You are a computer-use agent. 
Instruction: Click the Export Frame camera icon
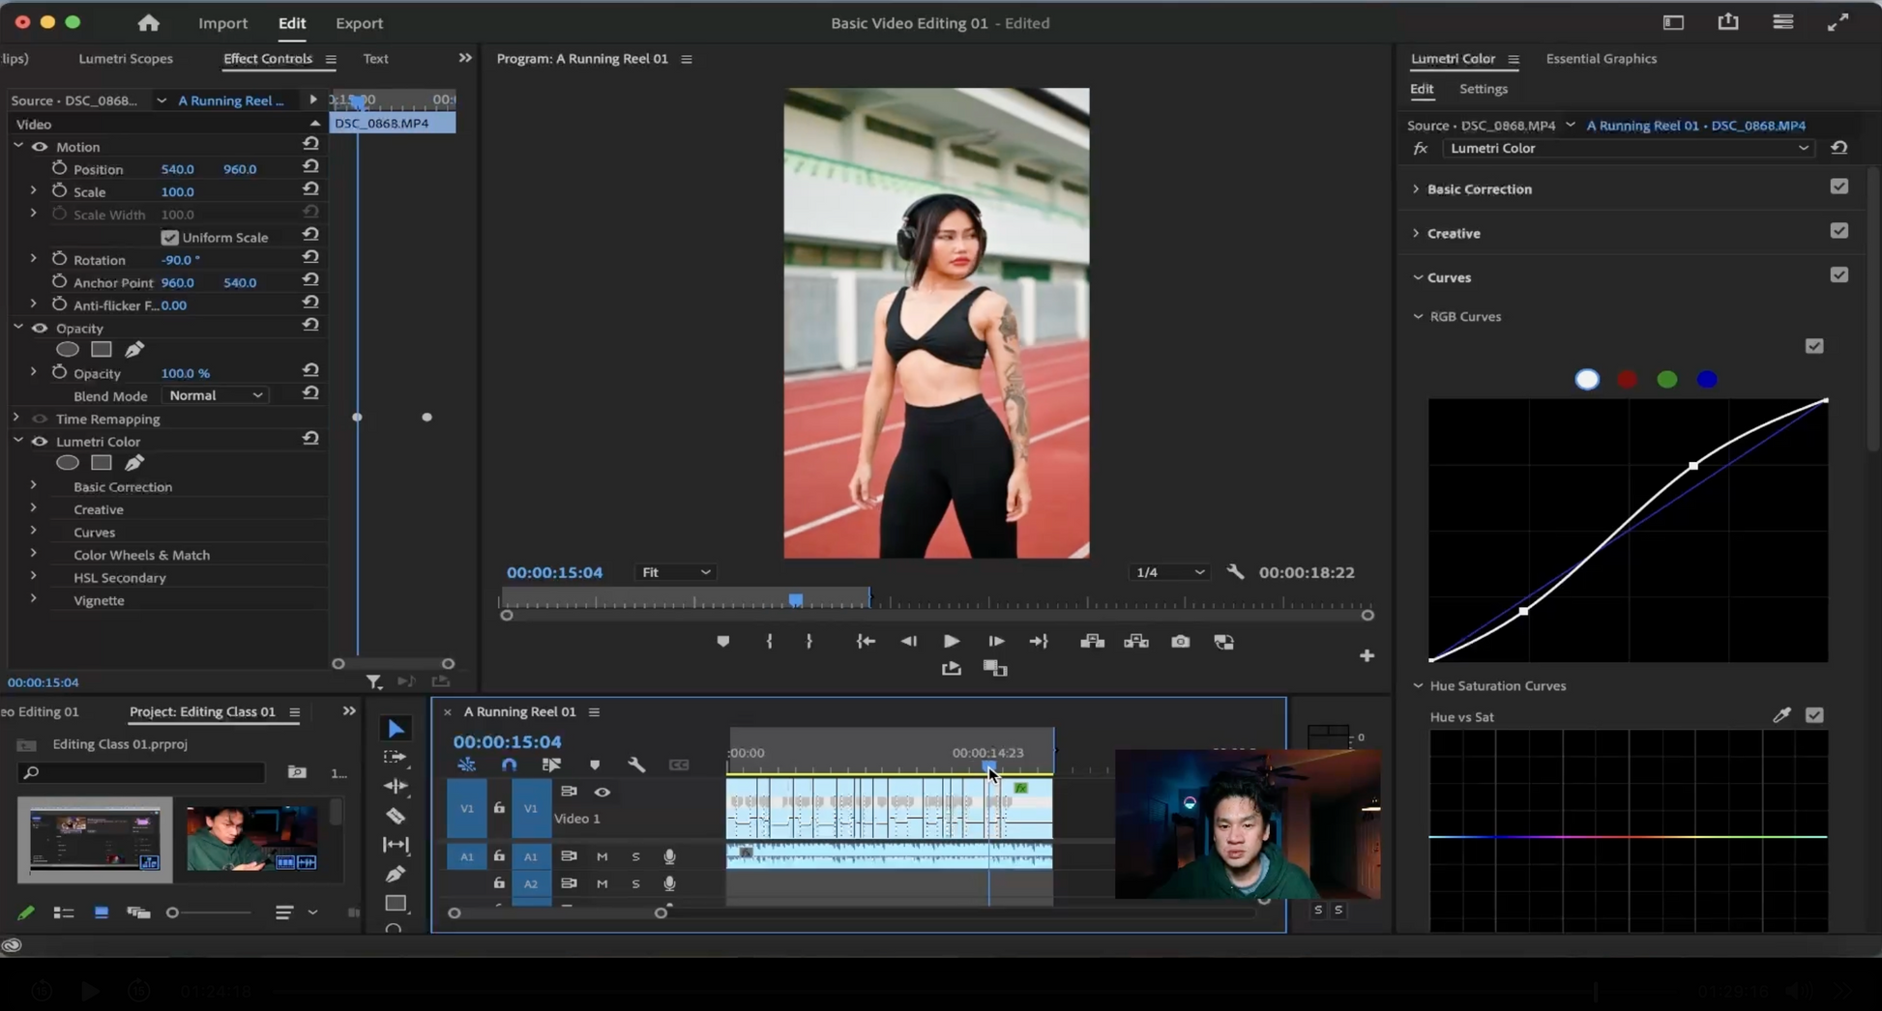pyautogui.click(x=1180, y=642)
